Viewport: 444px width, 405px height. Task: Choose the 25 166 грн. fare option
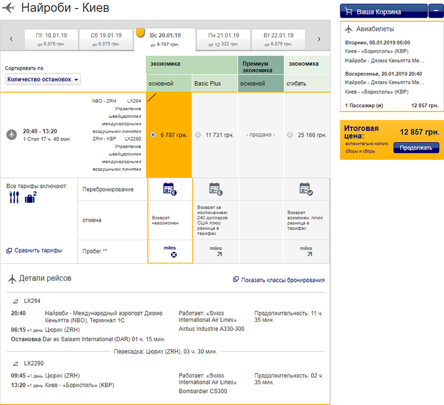pos(290,135)
